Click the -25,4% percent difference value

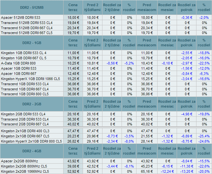[x=204, y=136]
